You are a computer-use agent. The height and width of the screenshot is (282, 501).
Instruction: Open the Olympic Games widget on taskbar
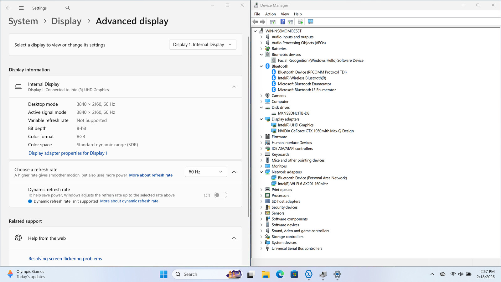(x=26, y=274)
